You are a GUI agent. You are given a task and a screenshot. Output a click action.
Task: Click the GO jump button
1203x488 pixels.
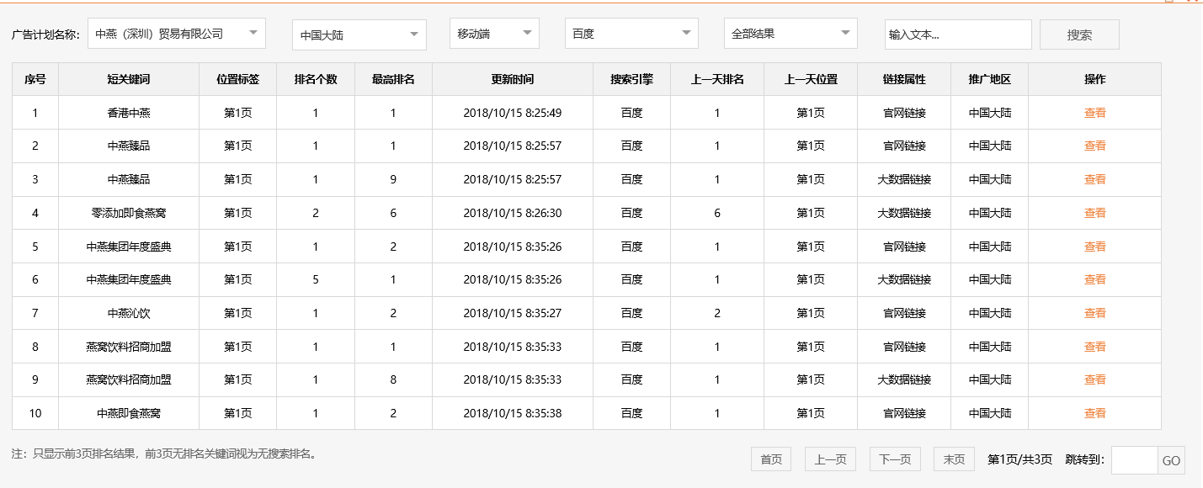[1171, 459]
